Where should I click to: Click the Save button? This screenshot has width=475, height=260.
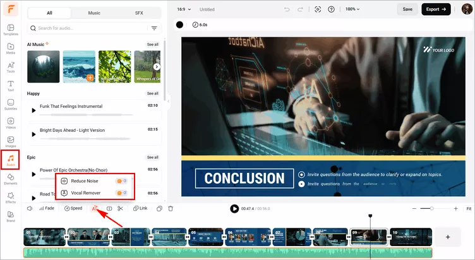point(407,9)
